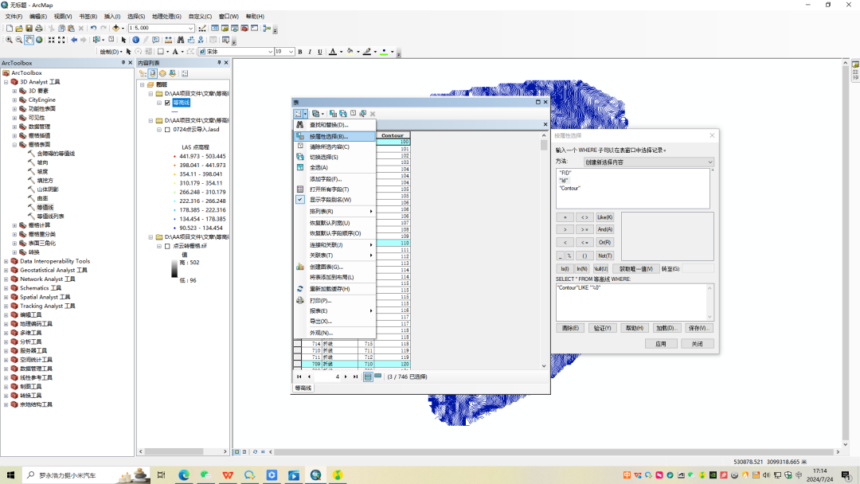This screenshot has height=484, width=860.
Task: Click the Save map document icon
Action: (x=29, y=28)
